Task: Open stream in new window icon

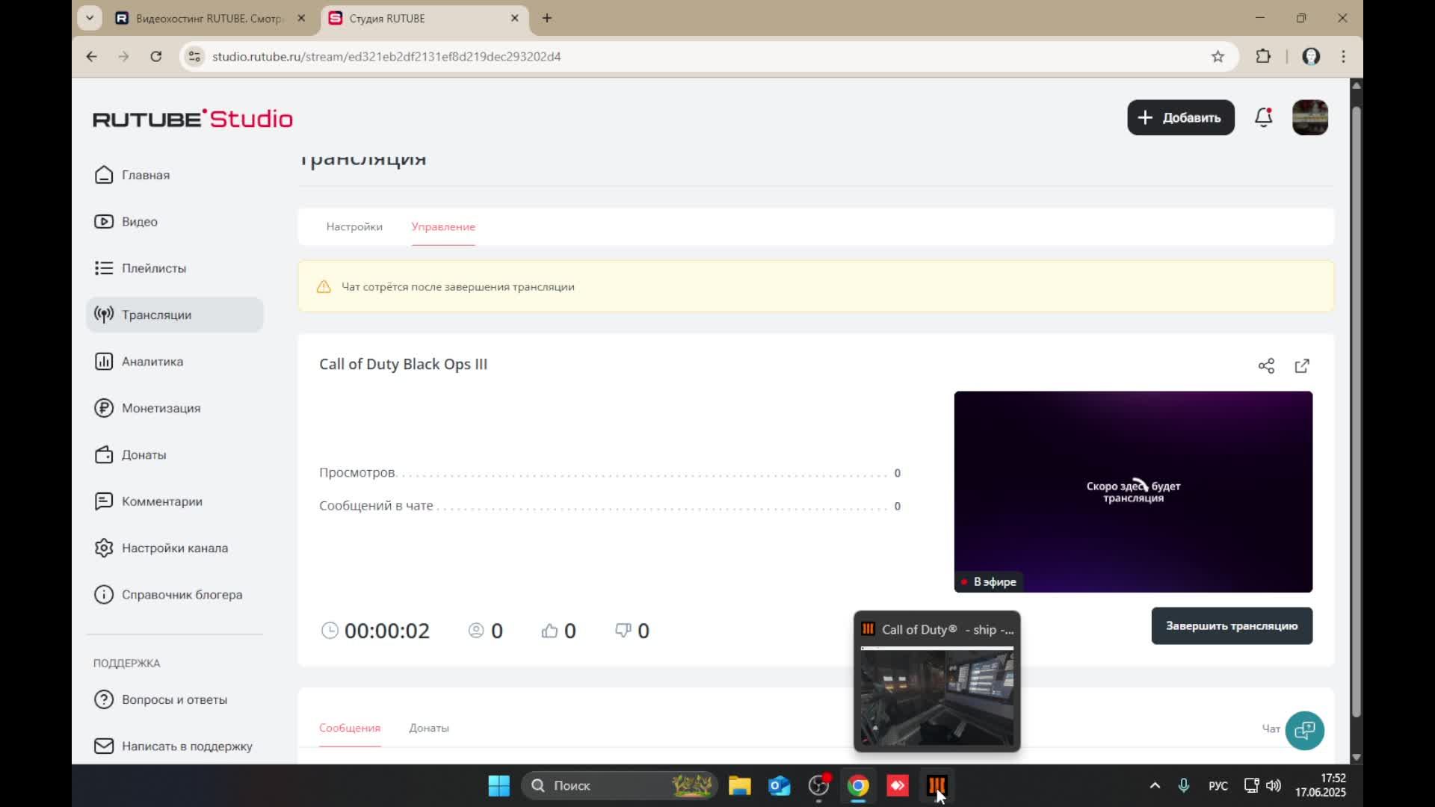Action: tap(1302, 365)
